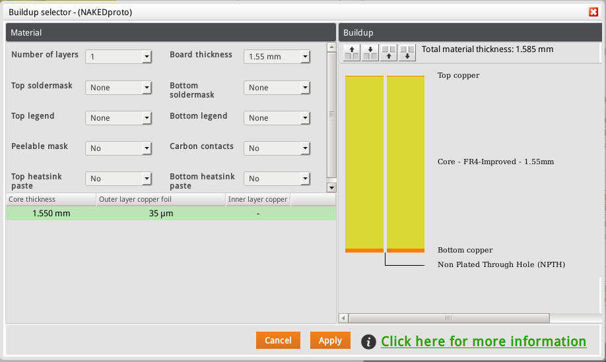Click the Buildup scrollbar's left arrow
Viewport: 606px width, 362px height.
[343, 318]
